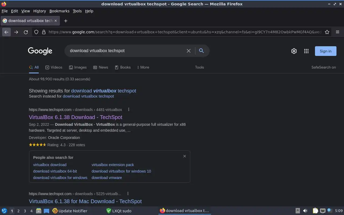Open search Tools filter options

coord(199,67)
